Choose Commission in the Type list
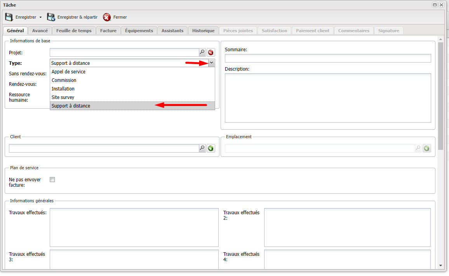449x276 pixels. tap(132, 80)
